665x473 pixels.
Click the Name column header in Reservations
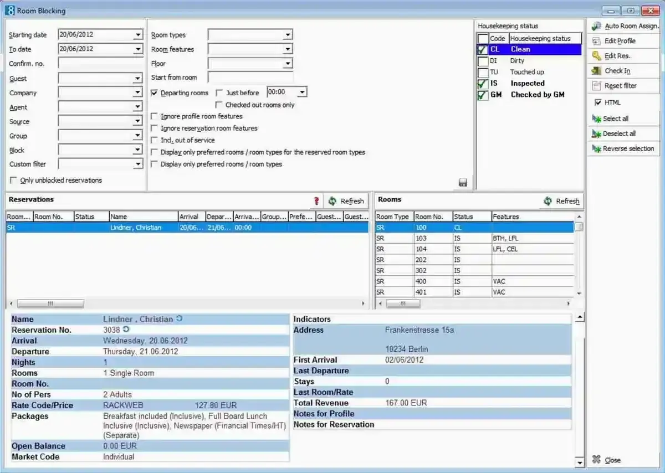144,217
